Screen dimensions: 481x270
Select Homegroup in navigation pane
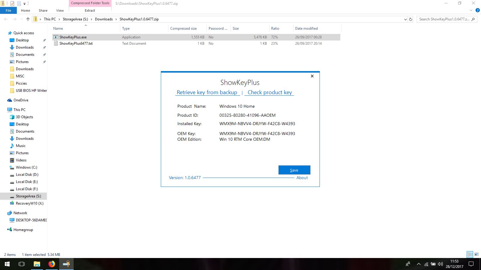[x=23, y=230]
